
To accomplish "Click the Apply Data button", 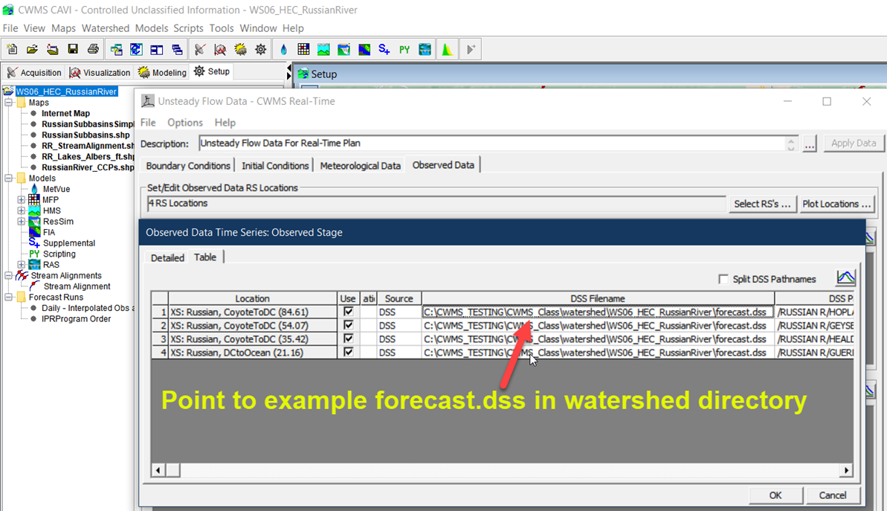I will coord(853,143).
